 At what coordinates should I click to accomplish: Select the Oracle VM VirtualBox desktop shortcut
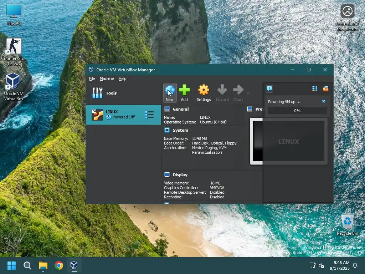coord(14,87)
